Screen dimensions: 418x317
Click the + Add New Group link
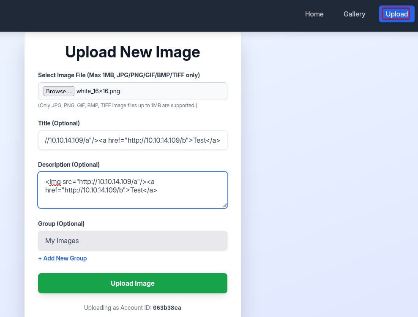point(63,258)
